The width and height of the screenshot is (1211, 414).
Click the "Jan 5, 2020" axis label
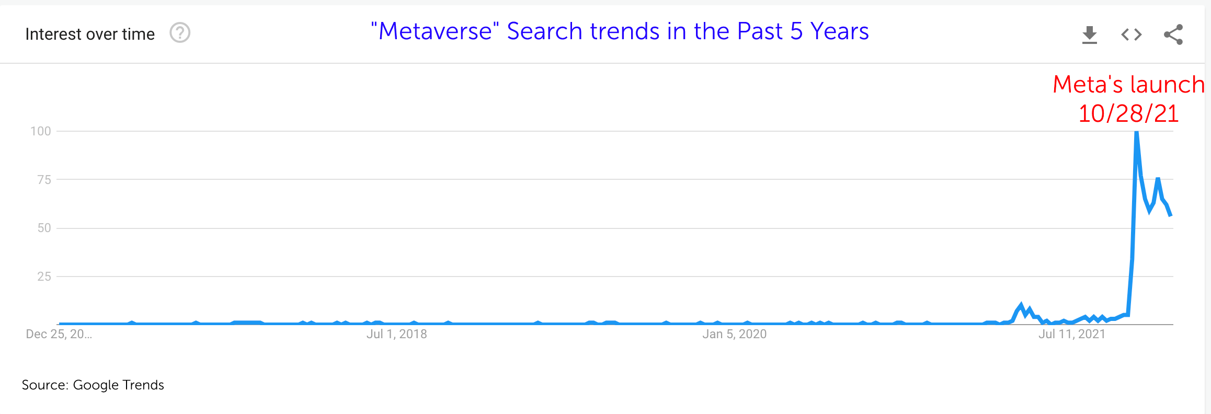click(735, 334)
